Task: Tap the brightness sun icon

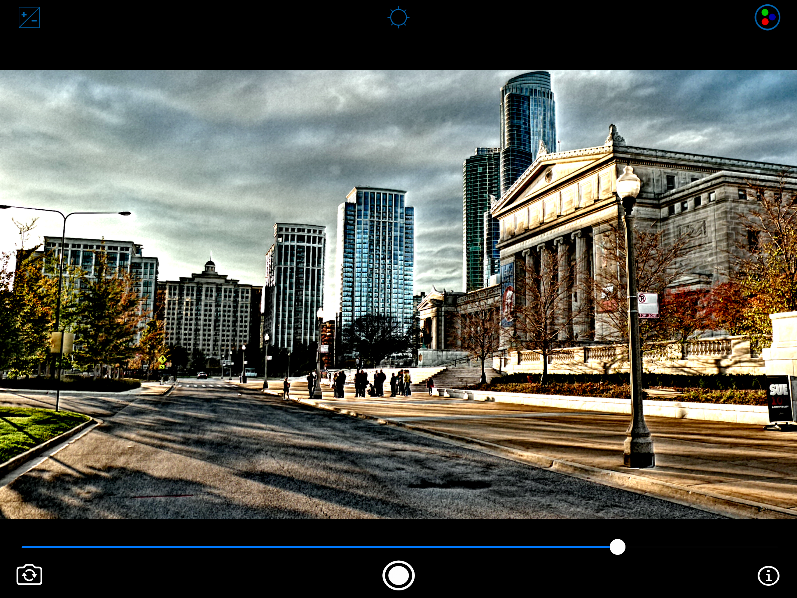Action: pyautogui.click(x=398, y=18)
